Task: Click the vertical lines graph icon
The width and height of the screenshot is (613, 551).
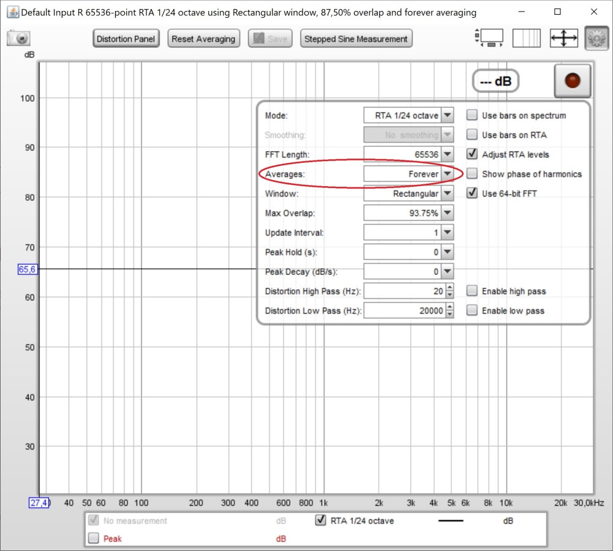Action: tap(526, 38)
